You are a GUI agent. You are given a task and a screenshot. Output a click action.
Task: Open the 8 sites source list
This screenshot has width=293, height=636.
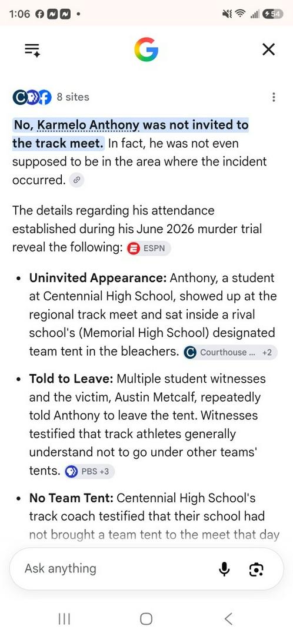73,97
